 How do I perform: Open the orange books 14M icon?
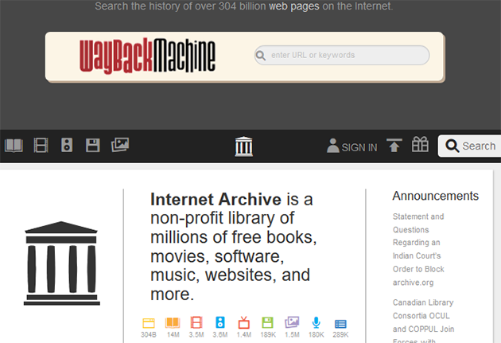click(172, 323)
